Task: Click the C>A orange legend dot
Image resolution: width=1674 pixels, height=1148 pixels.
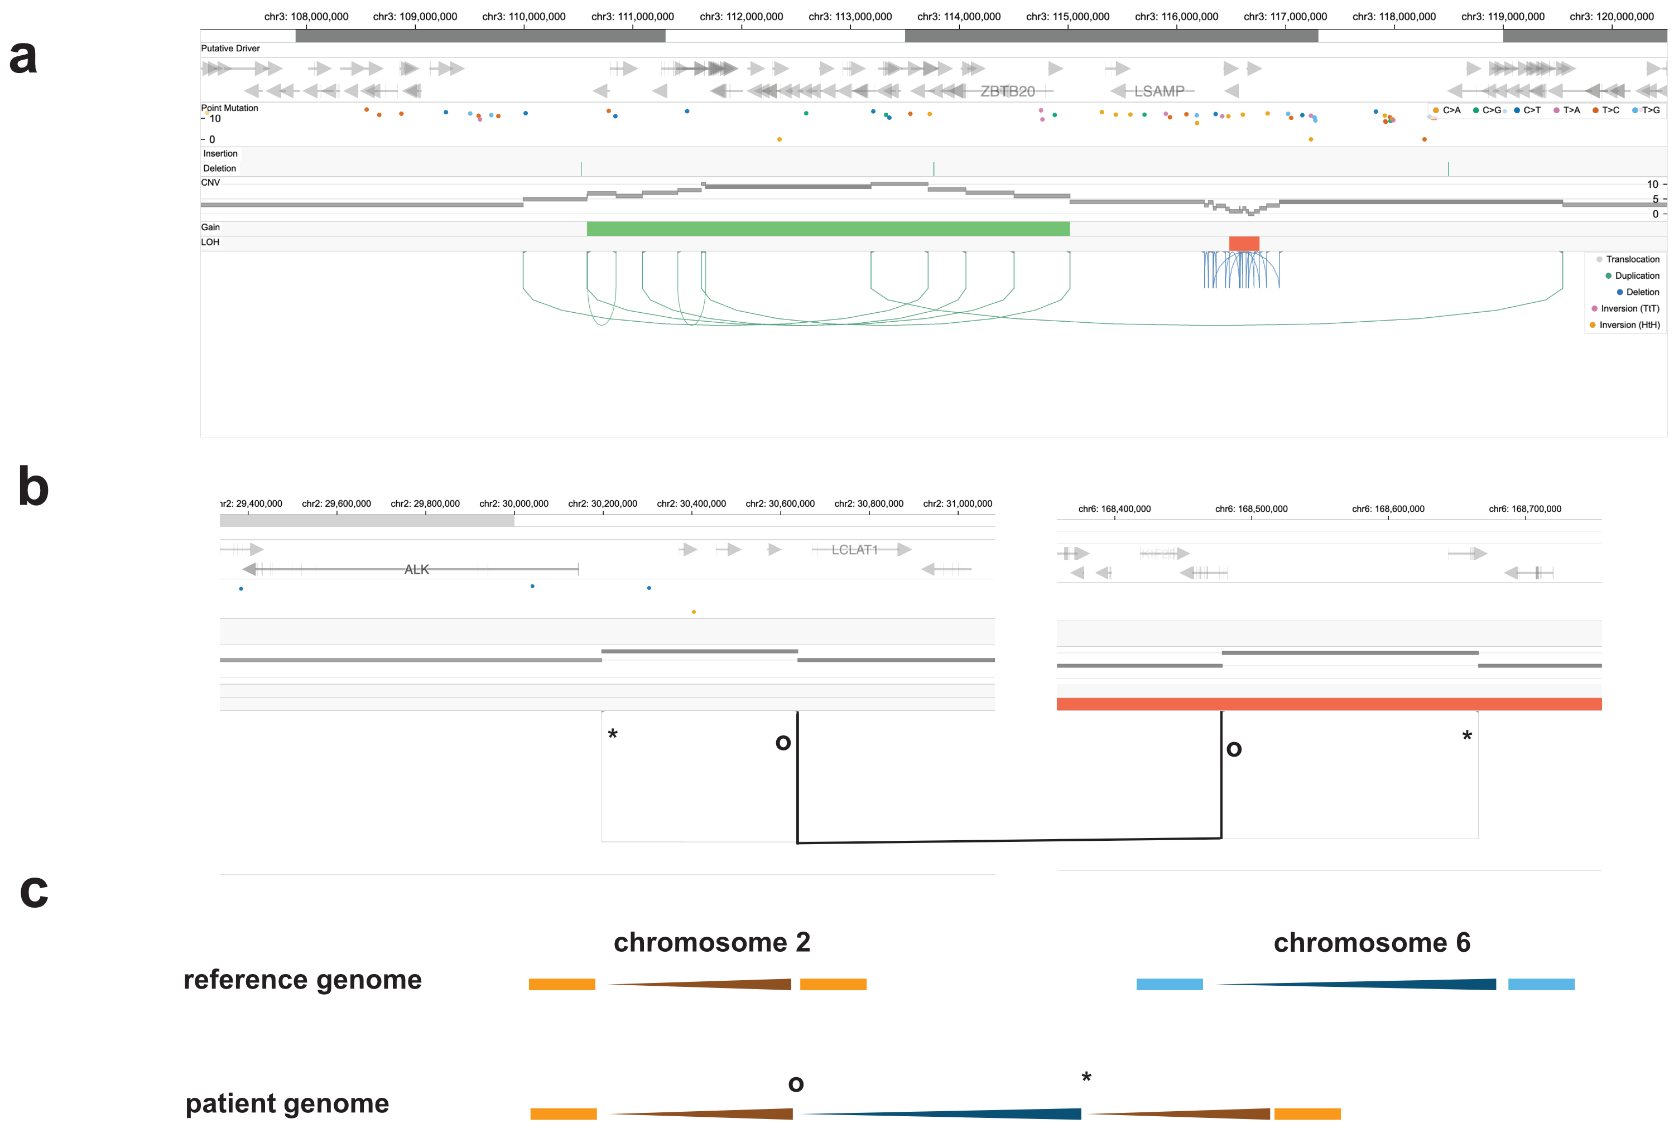Action: 1436,110
